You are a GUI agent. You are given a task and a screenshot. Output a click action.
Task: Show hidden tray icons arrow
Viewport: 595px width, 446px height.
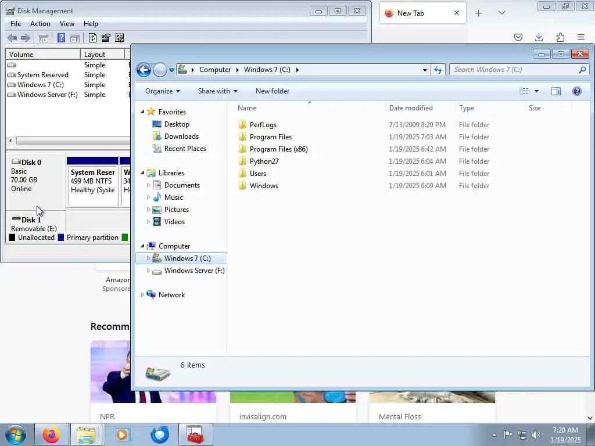494,435
